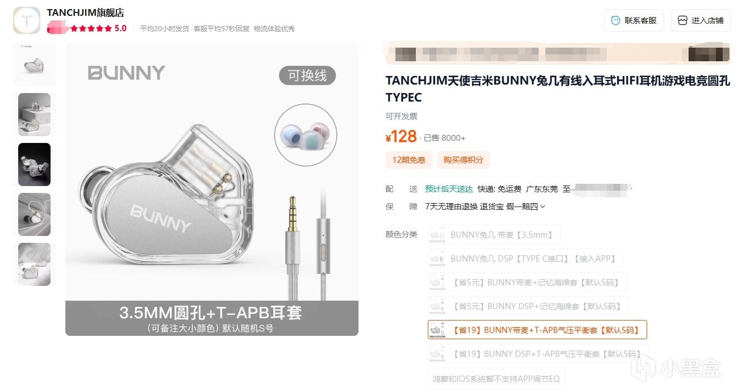This screenshot has height=392, width=742.
Task: Expand the 假一赔四 guarantee dropdown arrow
Action: click(x=543, y=207)
